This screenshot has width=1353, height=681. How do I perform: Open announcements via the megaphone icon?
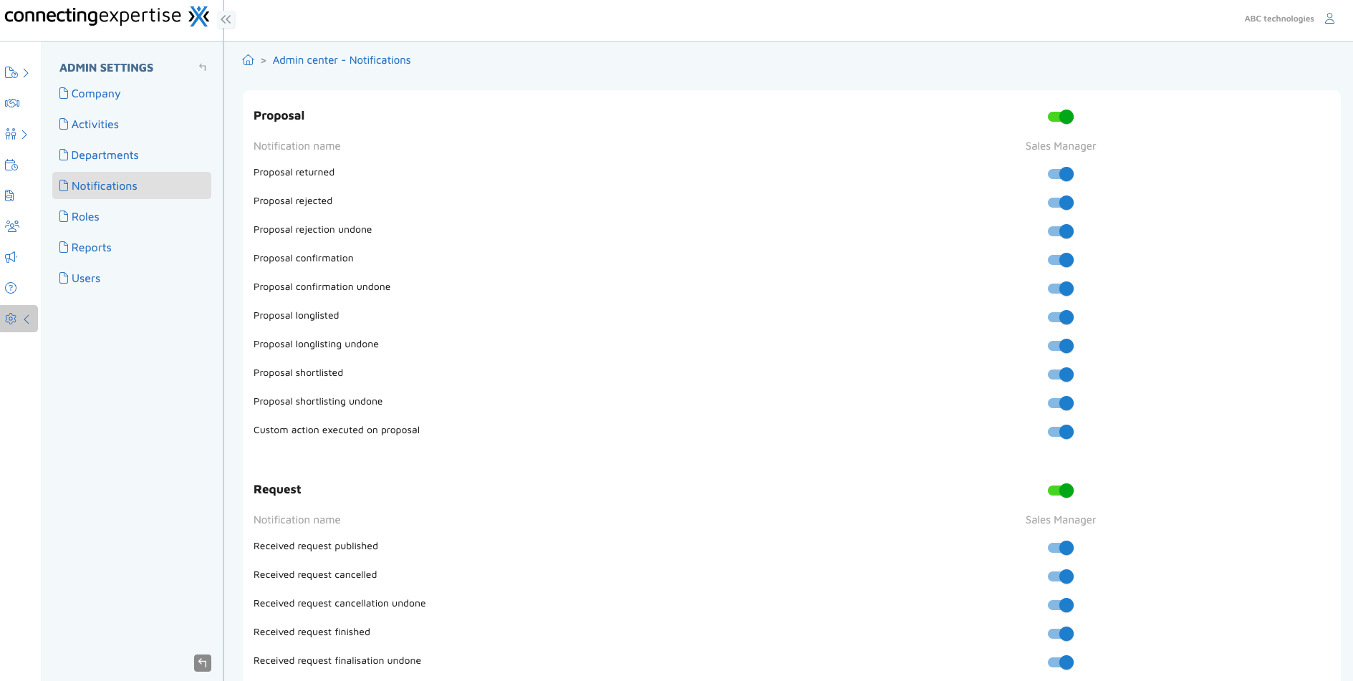pyautogui.click(x=11, y=256)
